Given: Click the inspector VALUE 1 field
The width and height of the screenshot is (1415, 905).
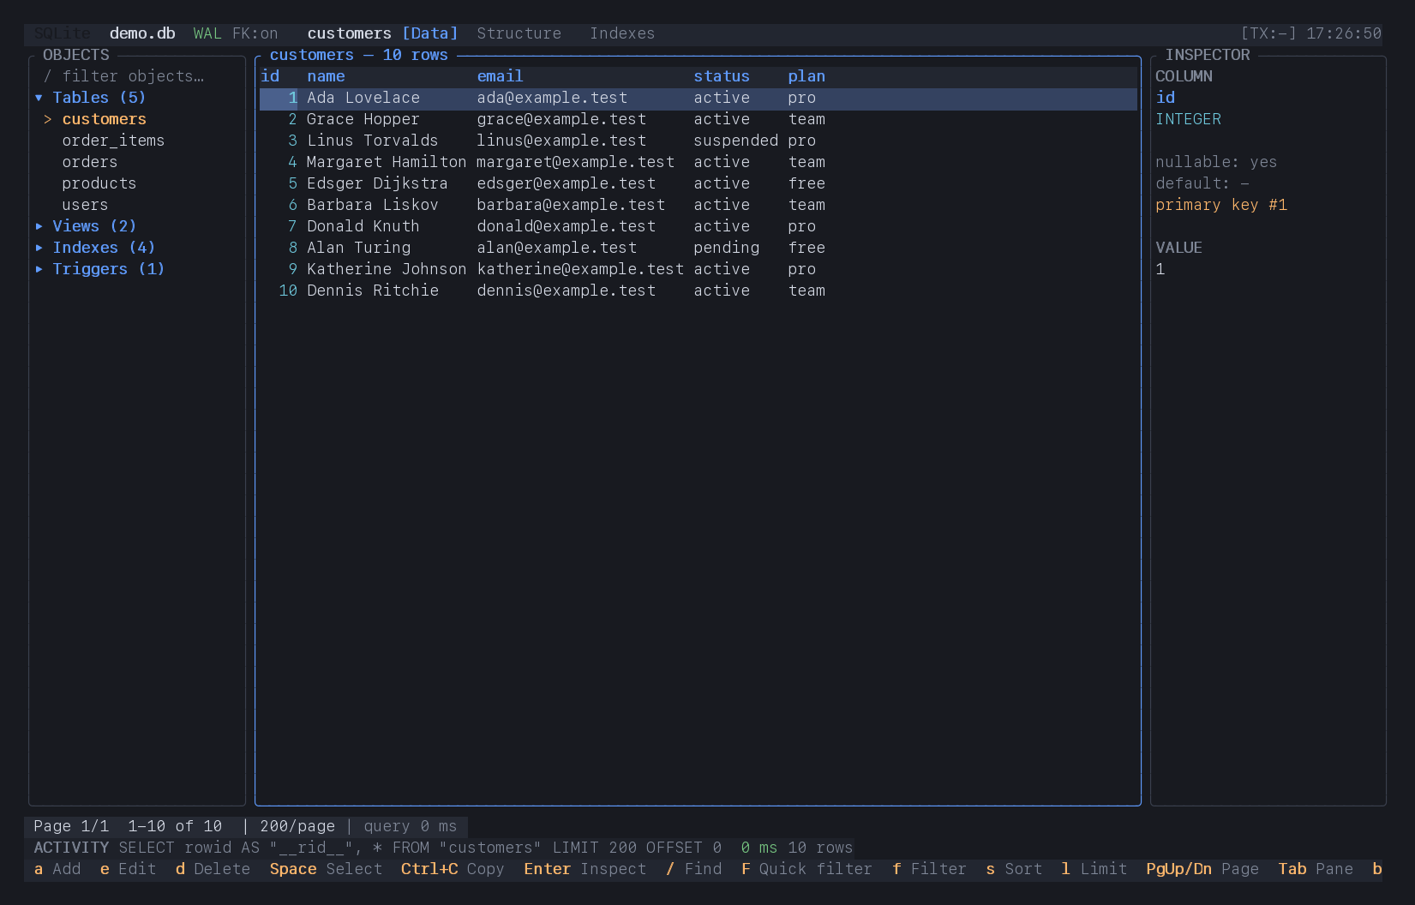Looking at the screenshot, I should pos(1160,269).
